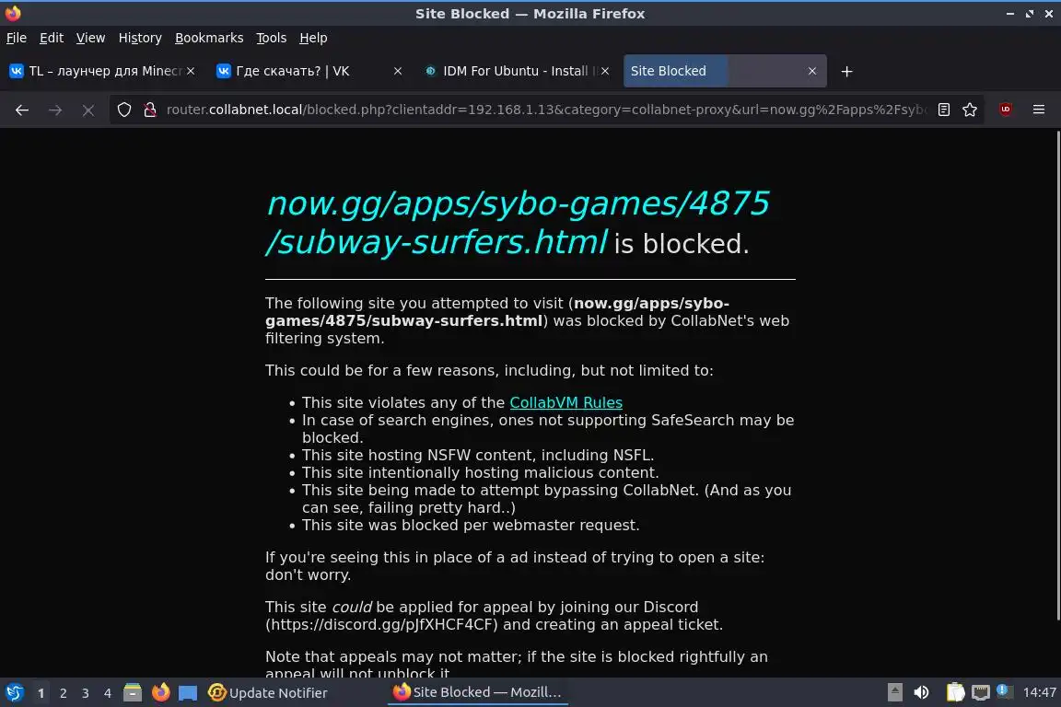The height and width of the screenshot is (707, 1061).
Task: Bookmark this page with the star
Action: [x=970, y=110]
